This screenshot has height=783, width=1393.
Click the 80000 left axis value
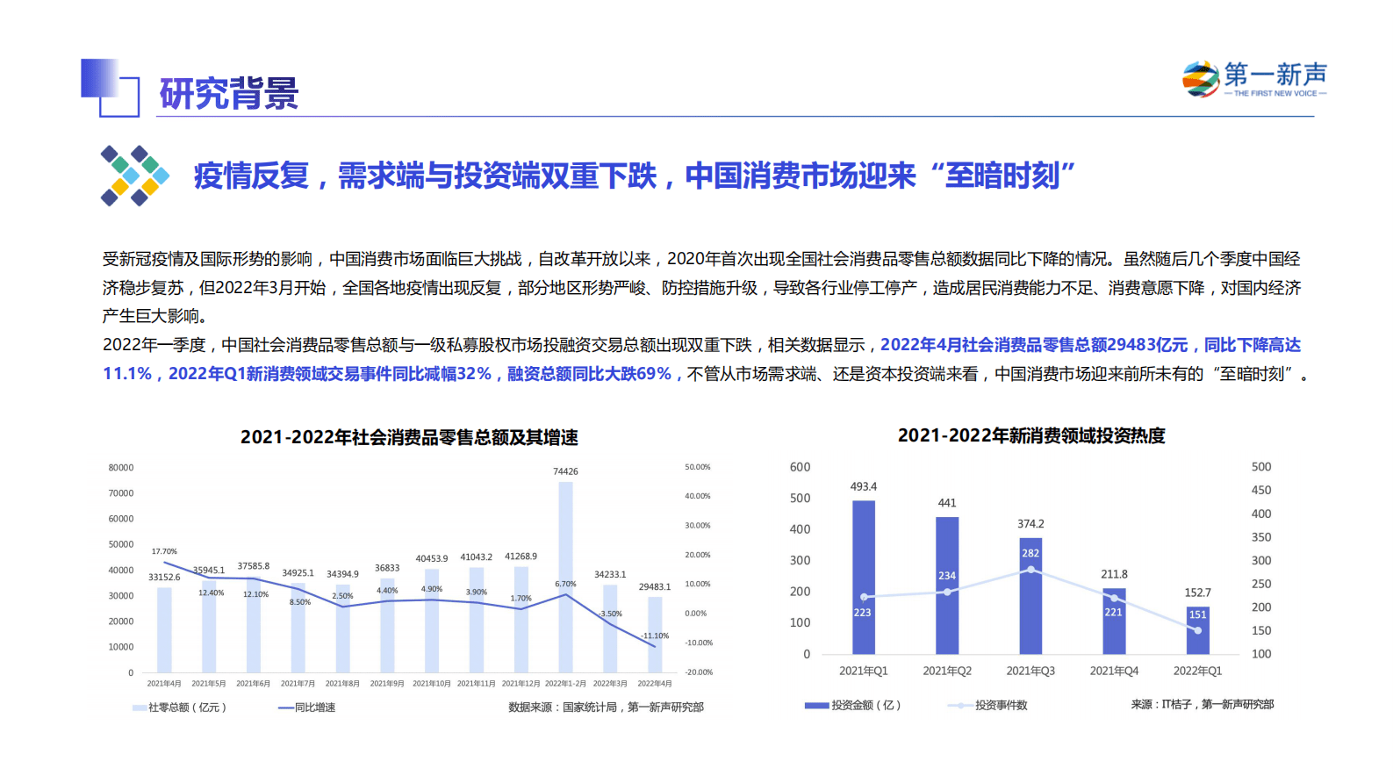point(121,468)
